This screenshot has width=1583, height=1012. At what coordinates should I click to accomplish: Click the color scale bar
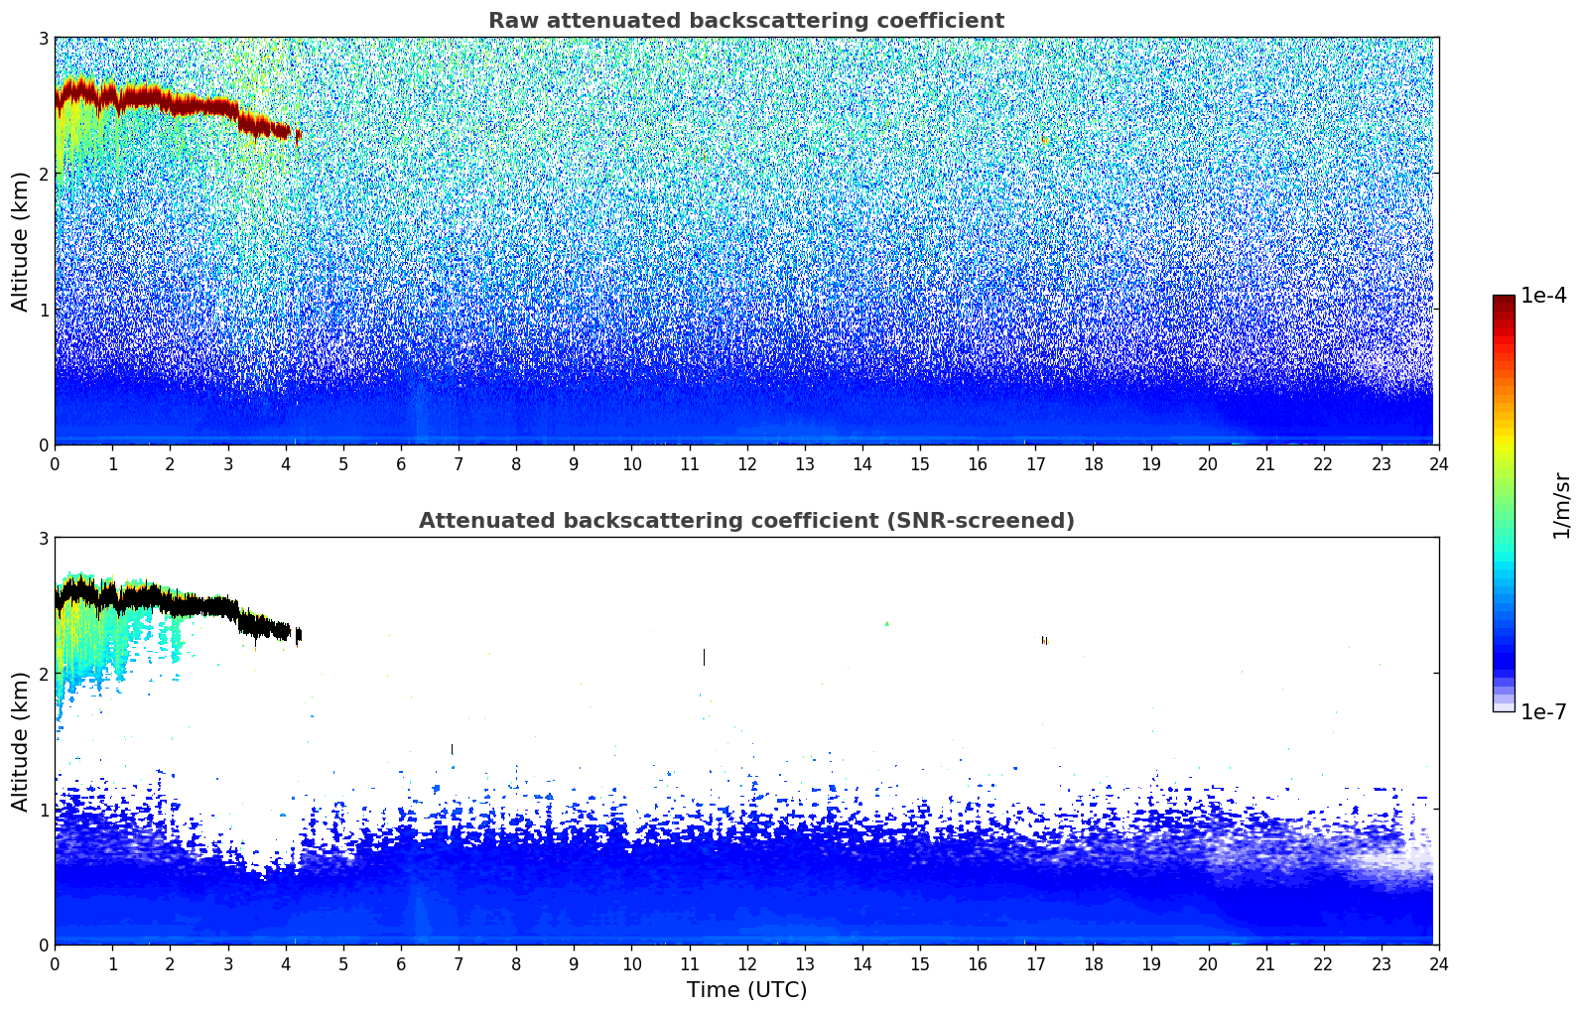[x=1504, y=503]
